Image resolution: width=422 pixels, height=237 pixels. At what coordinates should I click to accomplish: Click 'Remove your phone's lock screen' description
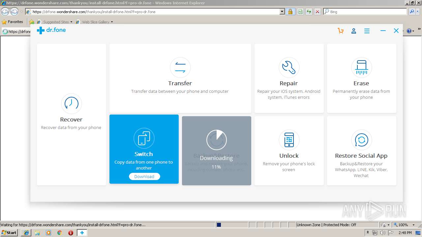tap(289, 167)
